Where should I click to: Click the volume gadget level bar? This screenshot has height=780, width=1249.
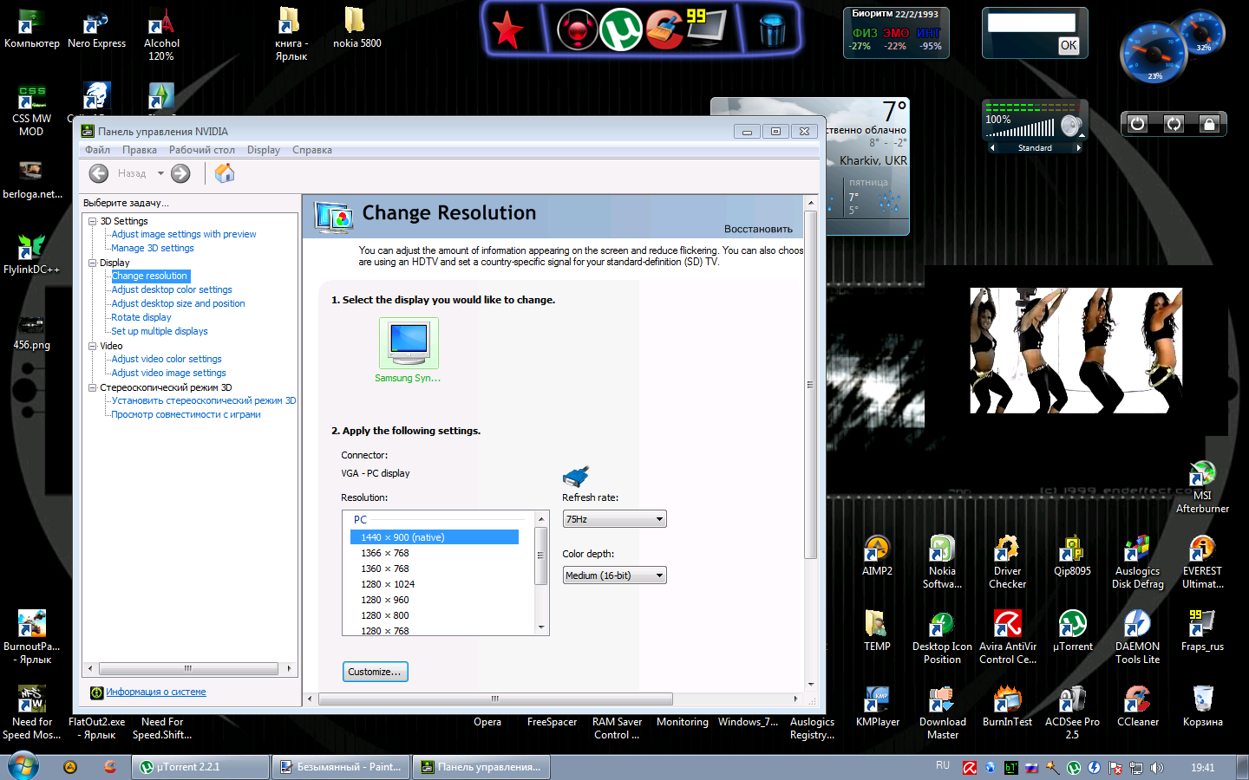pyautogui.click(x=1021, y=130)
